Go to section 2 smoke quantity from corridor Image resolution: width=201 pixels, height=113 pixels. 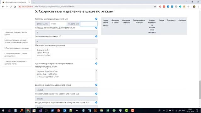tap(17, 41)
